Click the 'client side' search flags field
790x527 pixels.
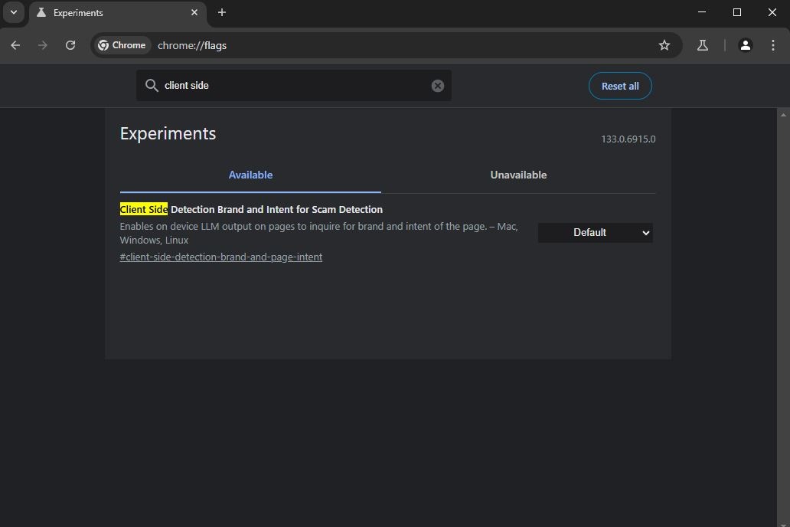pyautogui.click(x=291, y=86)
